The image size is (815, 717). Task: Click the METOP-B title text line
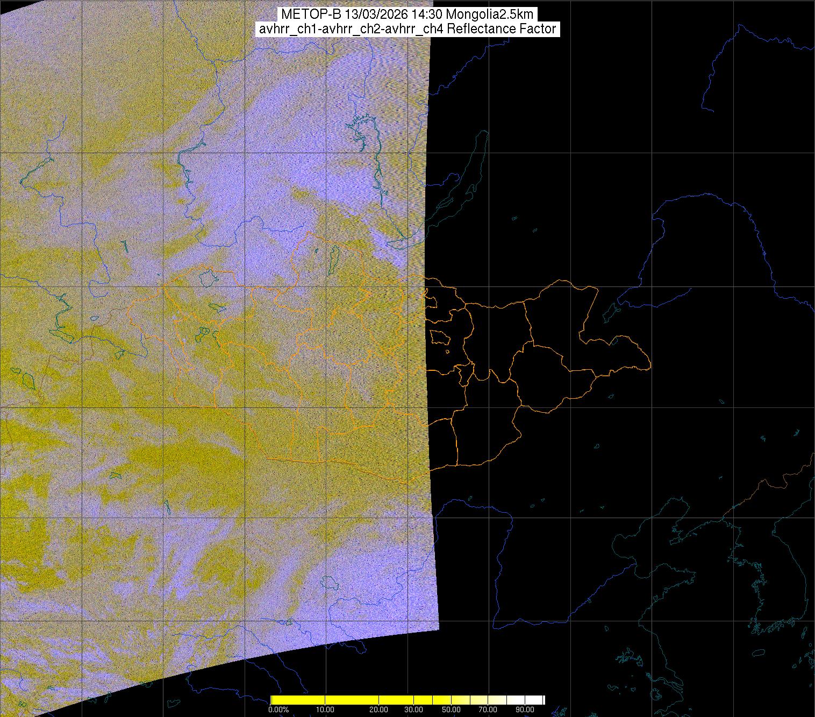click(x=407, y=15)
